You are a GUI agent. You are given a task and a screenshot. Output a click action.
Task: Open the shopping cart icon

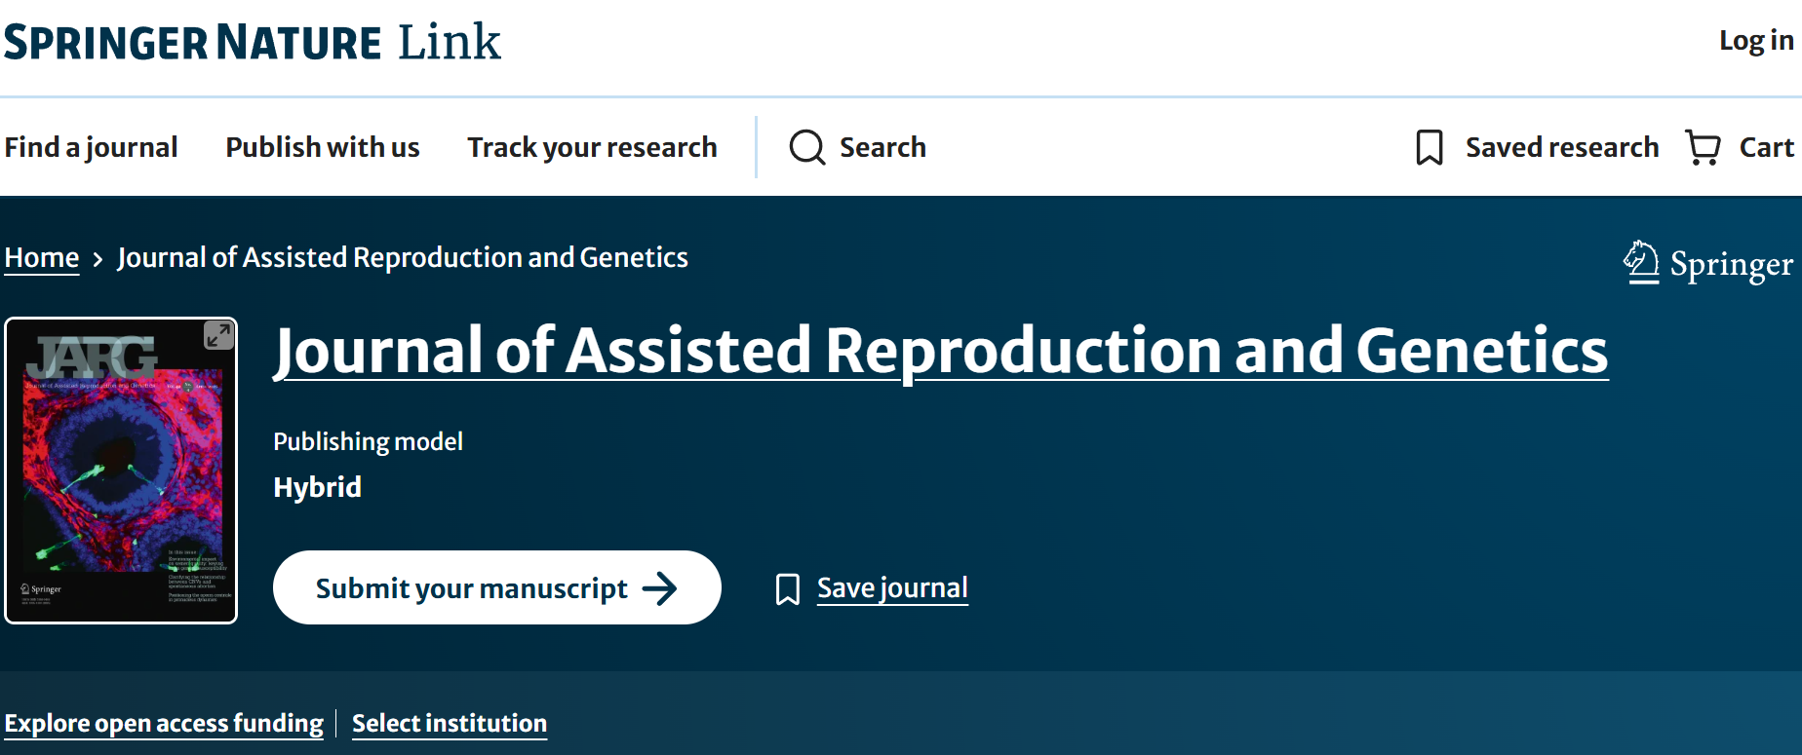click(1704, 147)
